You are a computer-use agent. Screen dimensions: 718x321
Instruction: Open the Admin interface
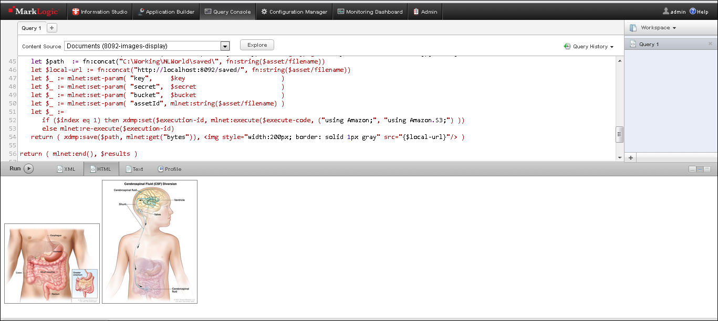(425, 10)
